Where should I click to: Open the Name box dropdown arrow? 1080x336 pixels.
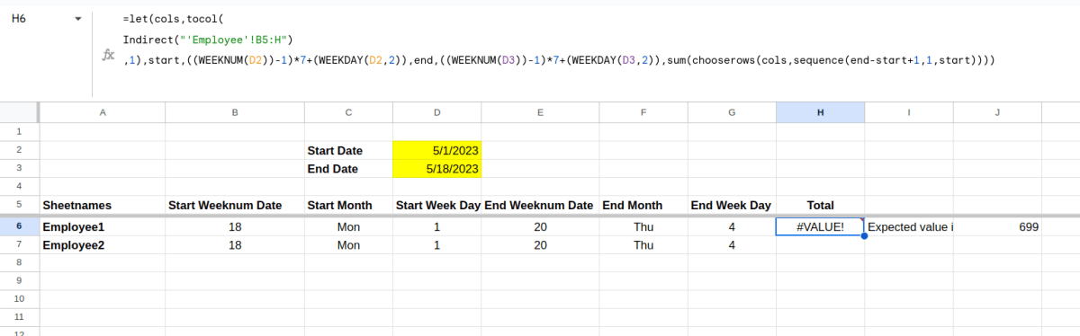[78, 19]
